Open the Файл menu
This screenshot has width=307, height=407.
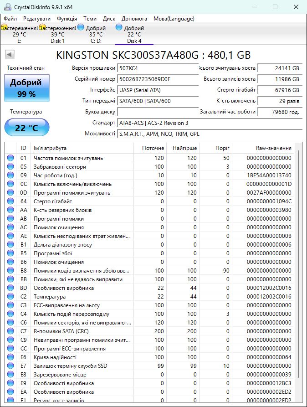pos(10,19)
